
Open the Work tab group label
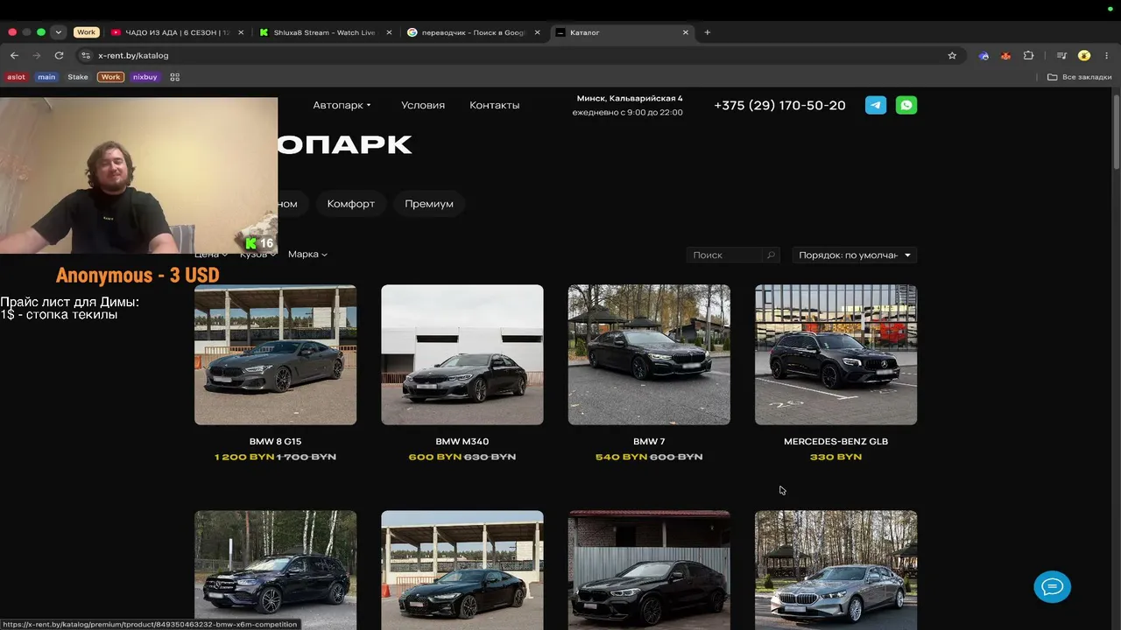(x=86, y=32)
